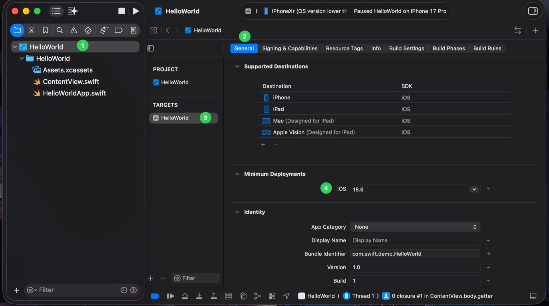The width and height of the screenshot is (549, 306).
Task: Open the report navigator
Action: pyautogui.click(x=134, y=31)
